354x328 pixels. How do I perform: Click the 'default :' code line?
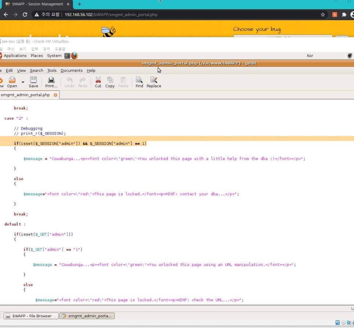point(15,224)
